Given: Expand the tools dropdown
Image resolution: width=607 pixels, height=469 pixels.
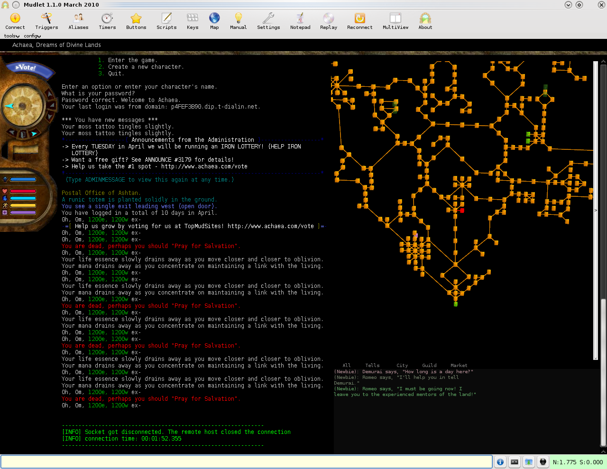Looking at the screenshot, I should tap(12, 36).
